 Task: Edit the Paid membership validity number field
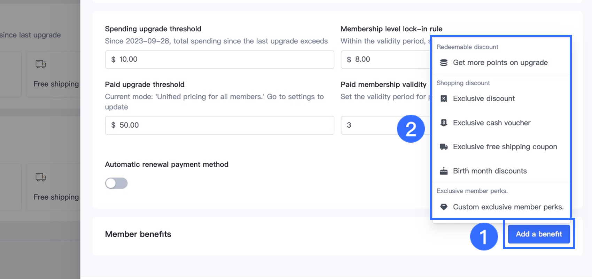pyautogui.click(x=369, y=125)
